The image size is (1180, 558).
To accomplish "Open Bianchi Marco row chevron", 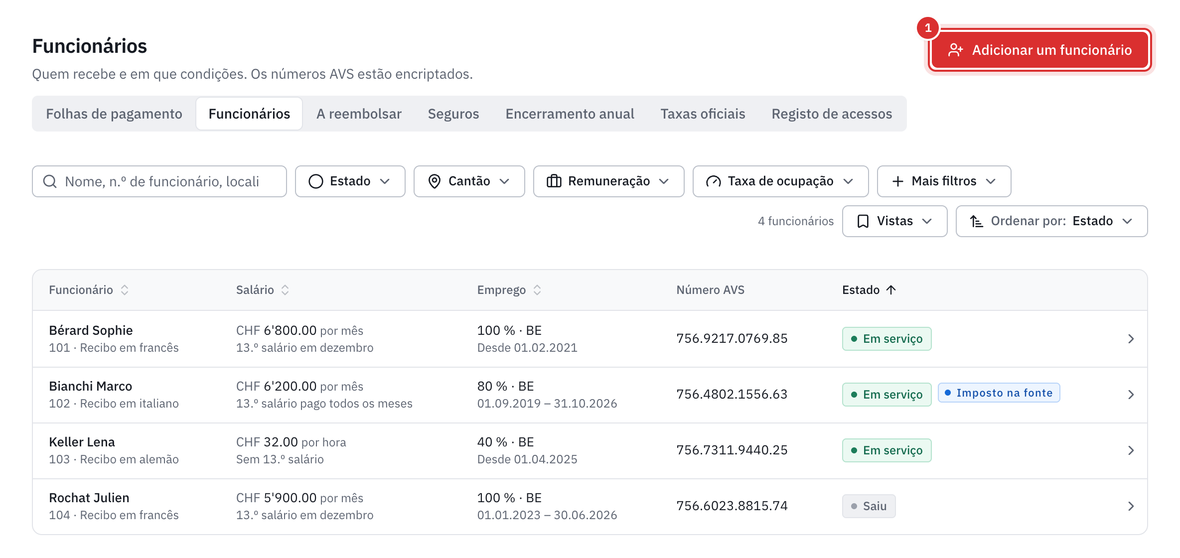I will [1131, 395].
